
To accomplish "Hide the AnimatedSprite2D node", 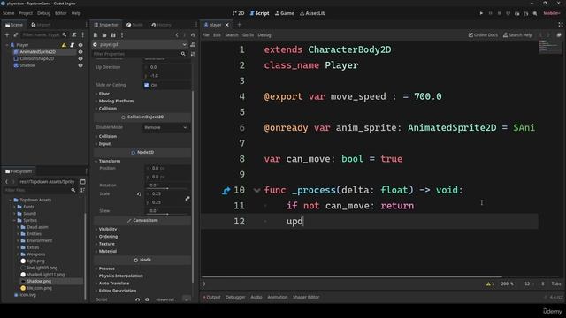I will pos(80,52).
